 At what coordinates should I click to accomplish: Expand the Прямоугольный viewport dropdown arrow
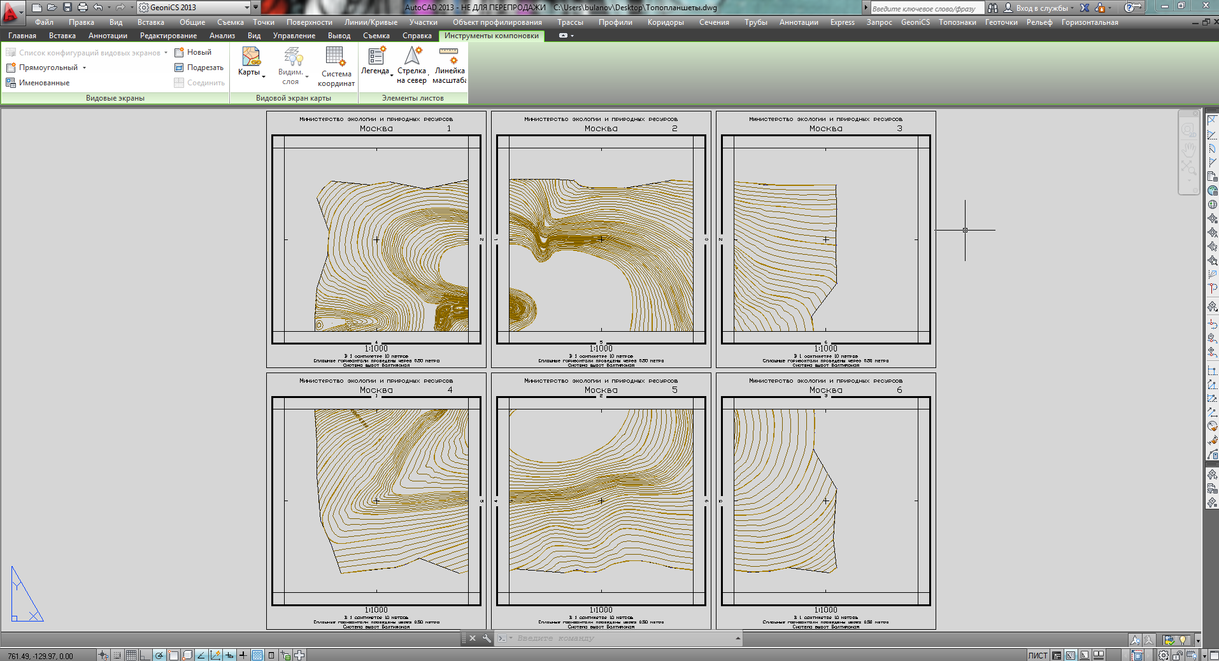click(x=84, y=68)
